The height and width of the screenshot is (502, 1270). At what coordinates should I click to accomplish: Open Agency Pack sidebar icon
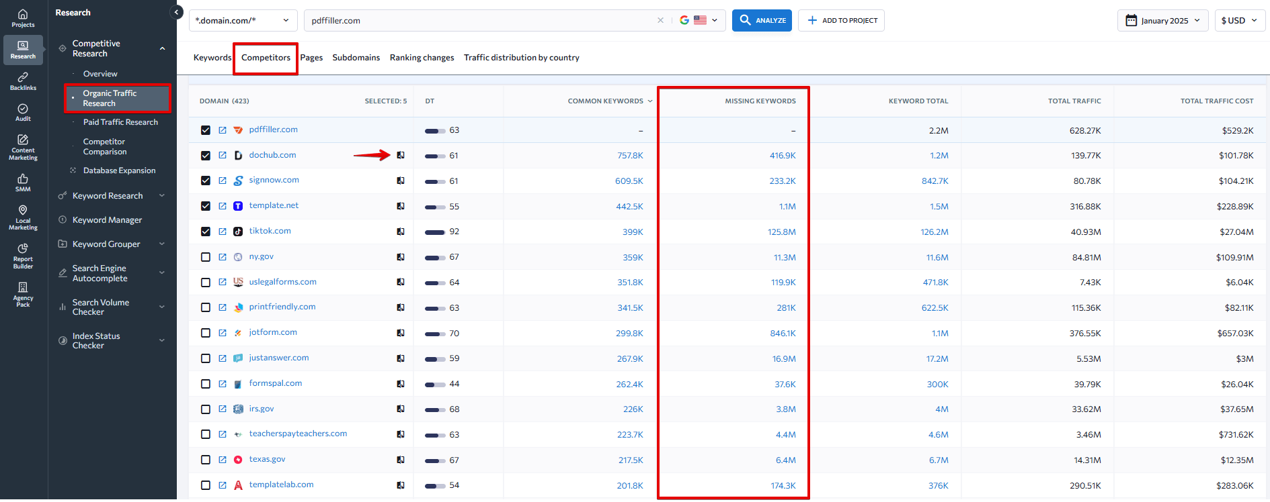[23, 295]
